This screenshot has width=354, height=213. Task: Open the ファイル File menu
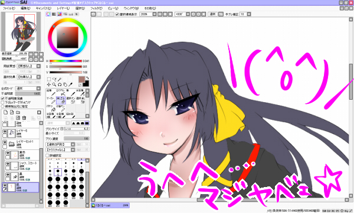pos(9,8)
